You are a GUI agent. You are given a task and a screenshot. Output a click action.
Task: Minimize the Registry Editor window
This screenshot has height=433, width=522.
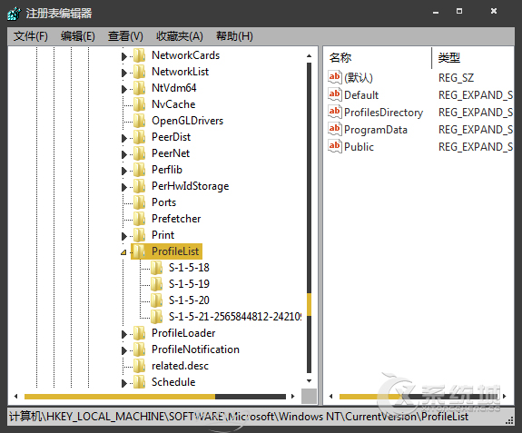[x=436, y=12]
